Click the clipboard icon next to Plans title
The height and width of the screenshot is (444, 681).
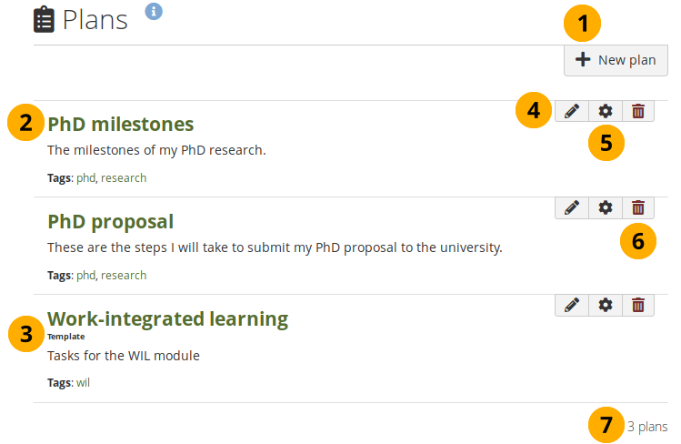point(44,20)
